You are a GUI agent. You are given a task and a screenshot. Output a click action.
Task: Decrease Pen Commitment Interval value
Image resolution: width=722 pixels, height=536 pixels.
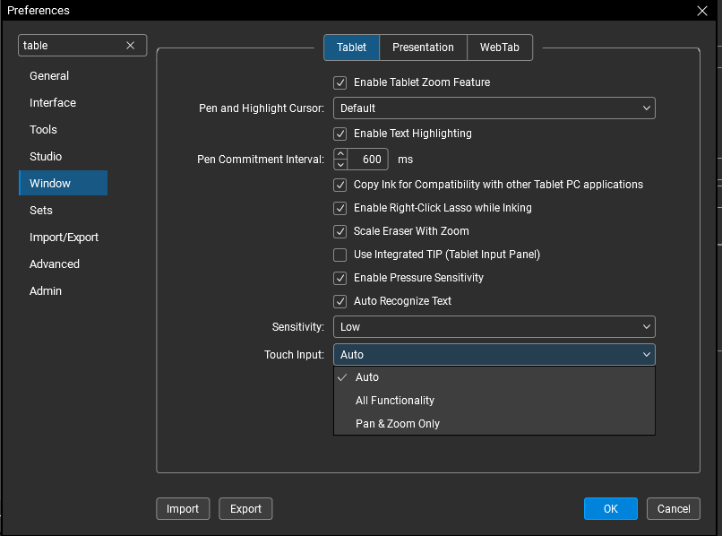pyautogui.click(x=340, y=165)
